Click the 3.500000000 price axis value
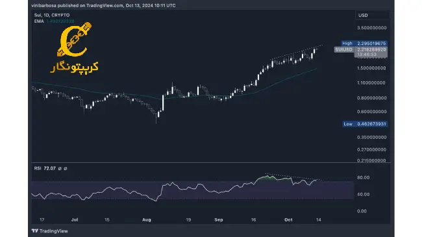Image resolution: width=422 pixels, height=237 pixels. pyautogui.click(x=371, y=28)
